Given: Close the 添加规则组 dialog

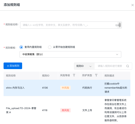Looking at the screenshot, I should pos(132,5).
